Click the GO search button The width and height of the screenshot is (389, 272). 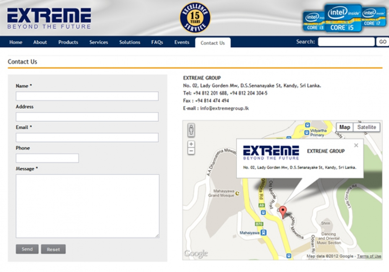[383, 41]
